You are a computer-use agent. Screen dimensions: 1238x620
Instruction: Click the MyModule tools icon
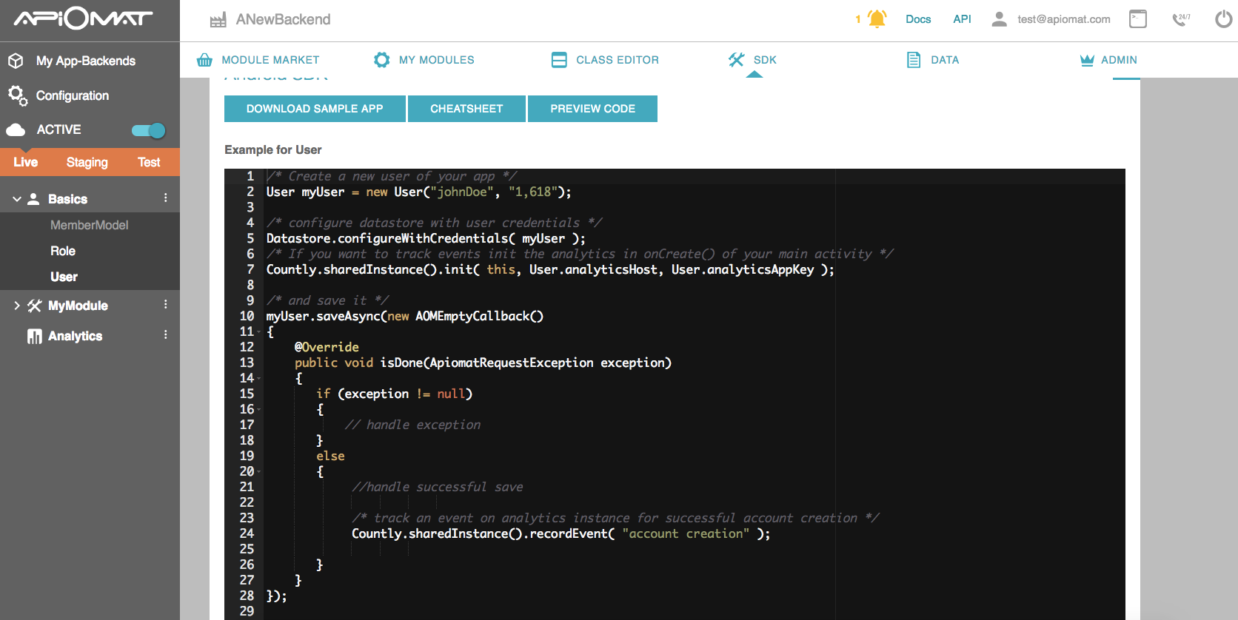[x=35, y=306]
